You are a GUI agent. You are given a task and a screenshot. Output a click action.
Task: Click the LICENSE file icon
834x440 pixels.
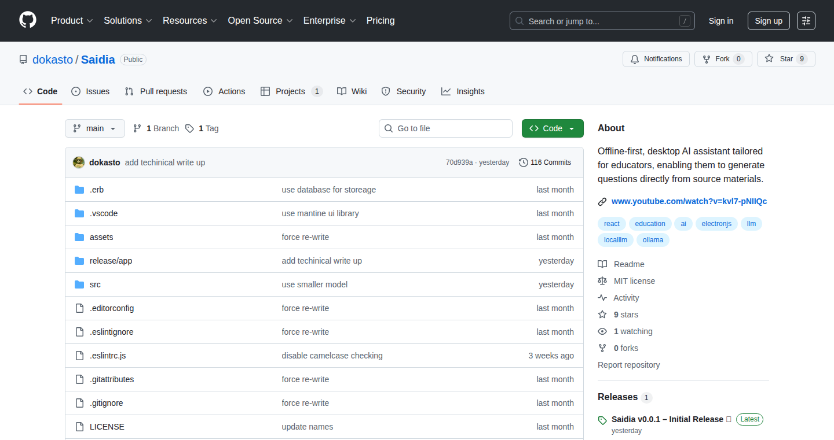pyautogui.click(x=79, y=427)
